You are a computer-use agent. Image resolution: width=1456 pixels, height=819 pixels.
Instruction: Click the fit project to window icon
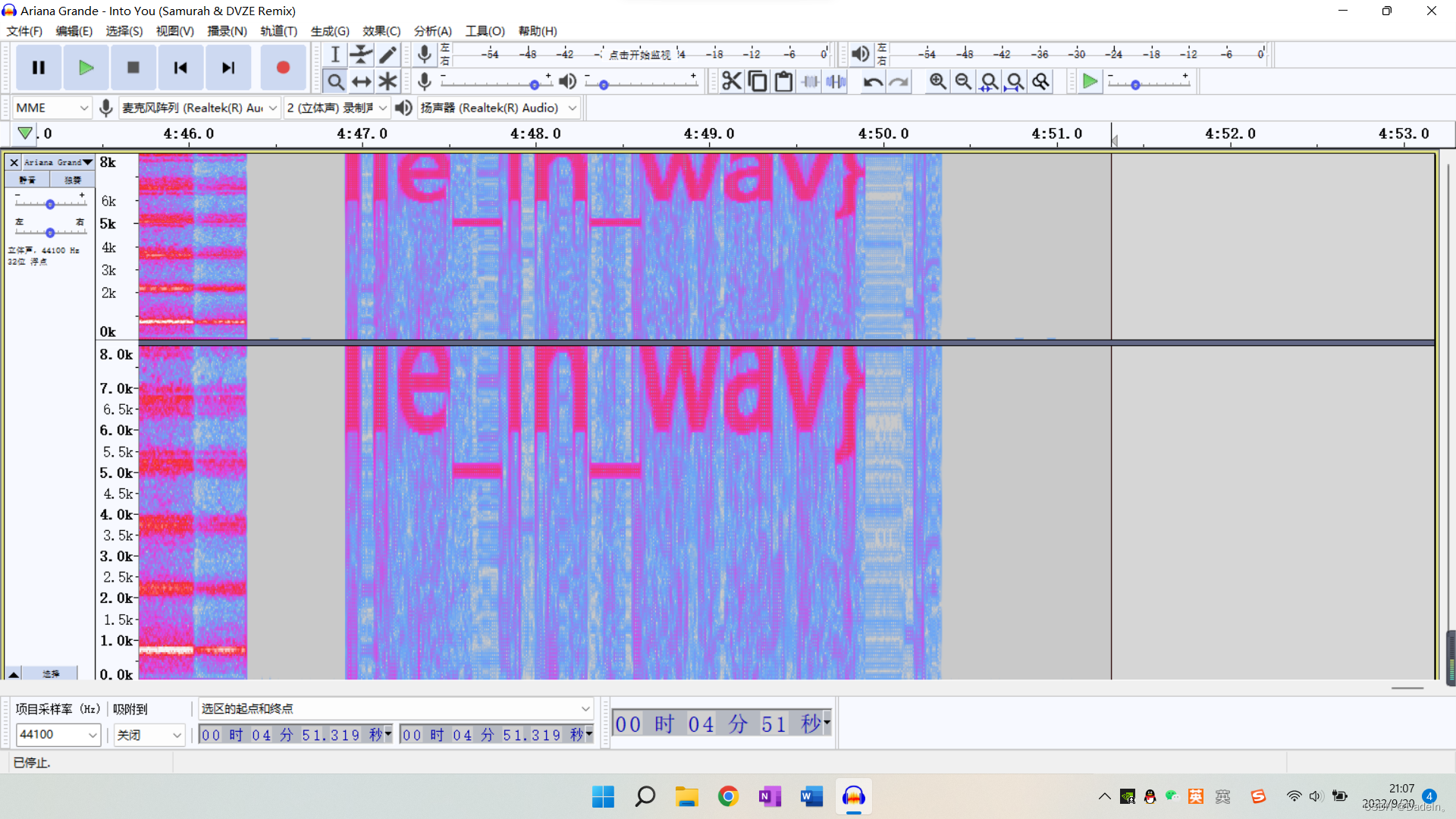[1015, 81]
